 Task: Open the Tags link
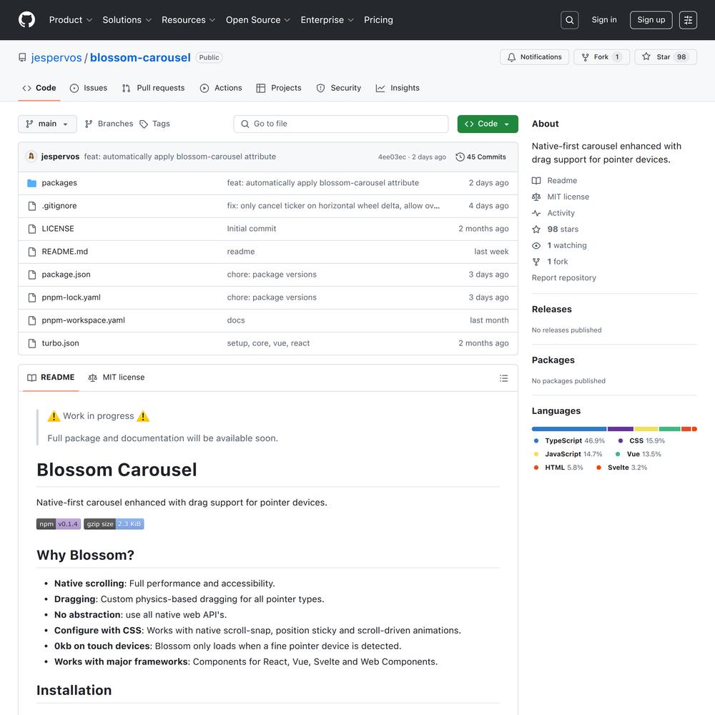[154, 124]
